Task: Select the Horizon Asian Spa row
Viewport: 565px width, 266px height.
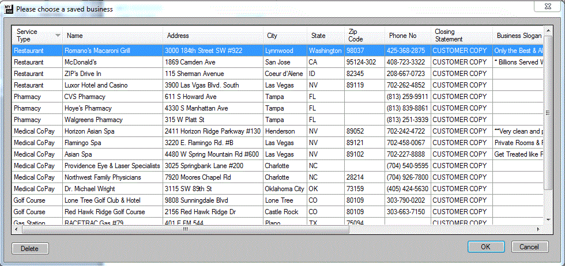Action: coord(277,131)
